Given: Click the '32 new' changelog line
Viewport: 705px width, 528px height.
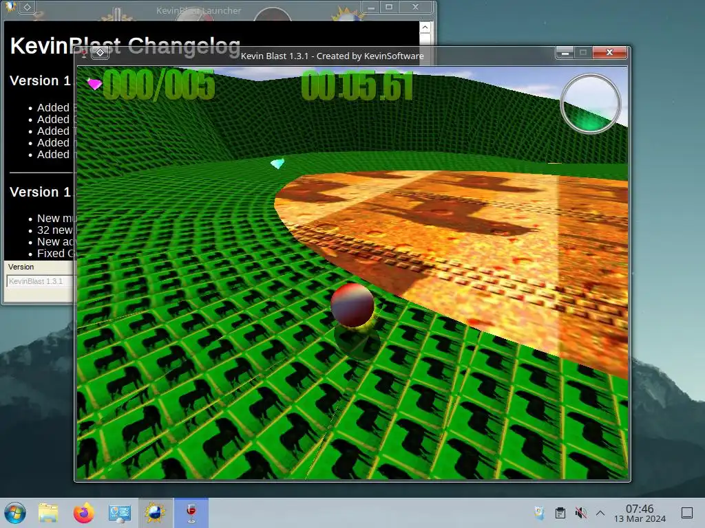Looking at the screenshot, I should tap(55, 230).
